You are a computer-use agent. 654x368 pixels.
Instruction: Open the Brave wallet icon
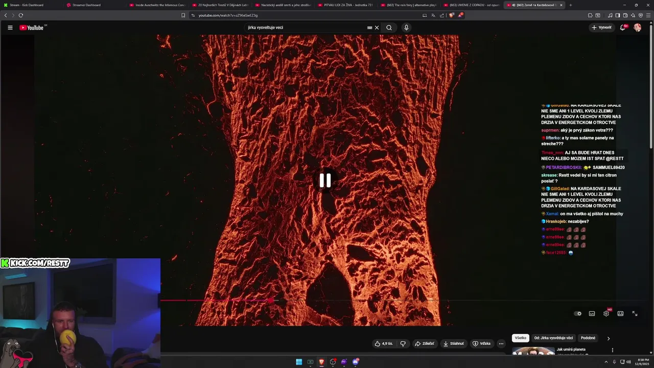pyautogui.click(x=625, y=15)
